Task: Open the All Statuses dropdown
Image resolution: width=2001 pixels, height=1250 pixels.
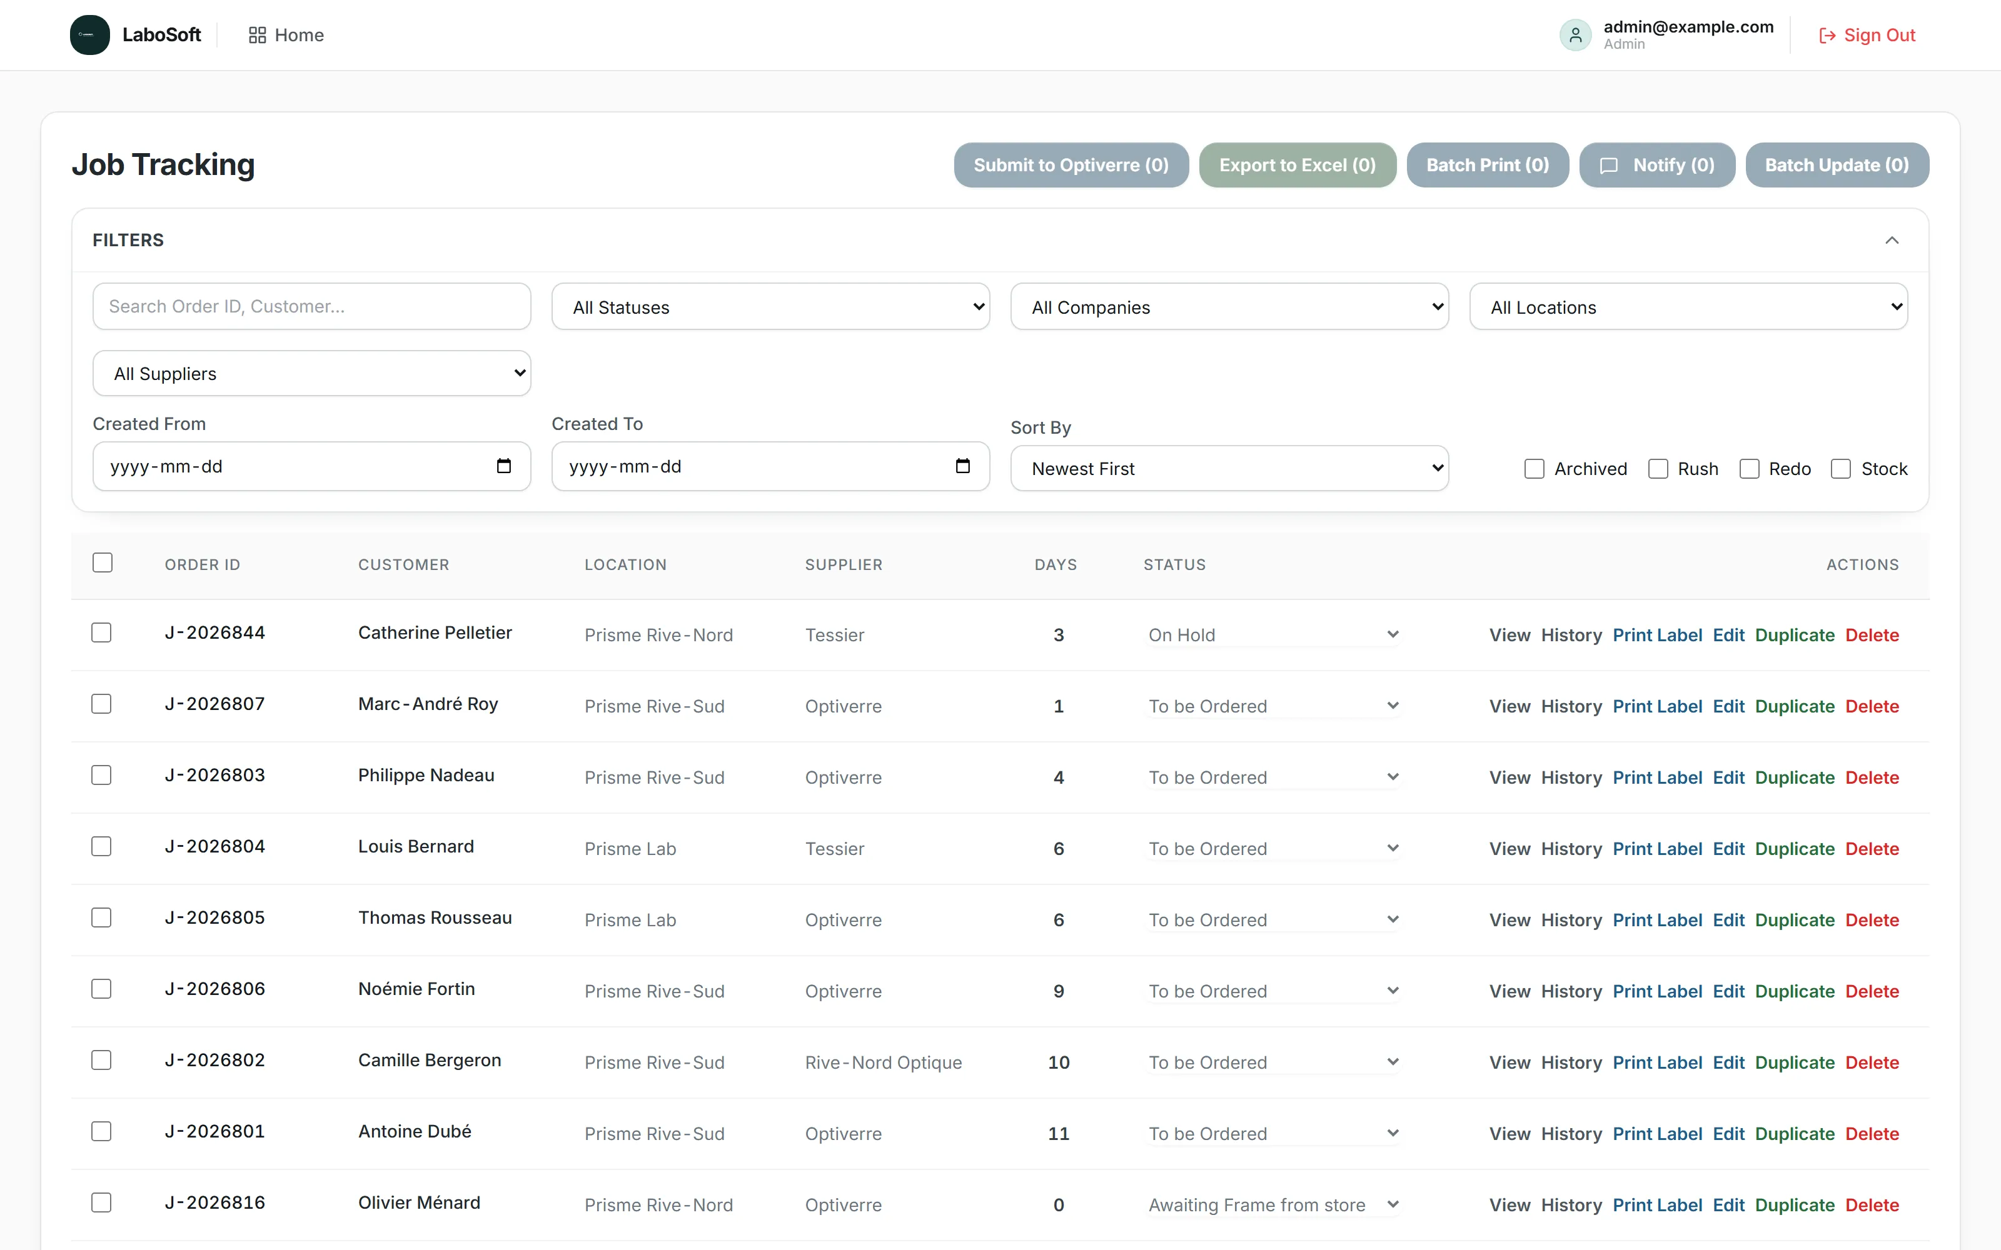Action: pos(770,307)
